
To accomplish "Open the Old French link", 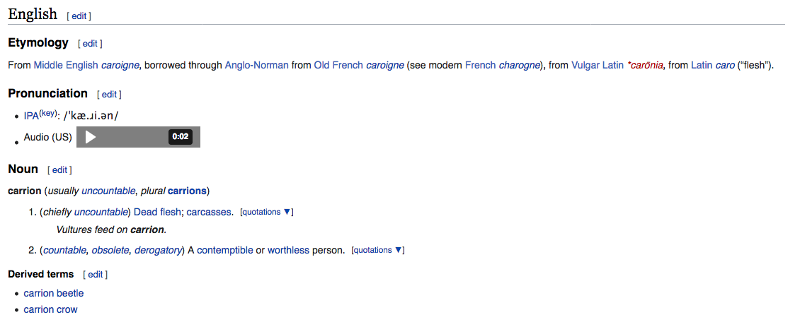I will tap(338, 66).
